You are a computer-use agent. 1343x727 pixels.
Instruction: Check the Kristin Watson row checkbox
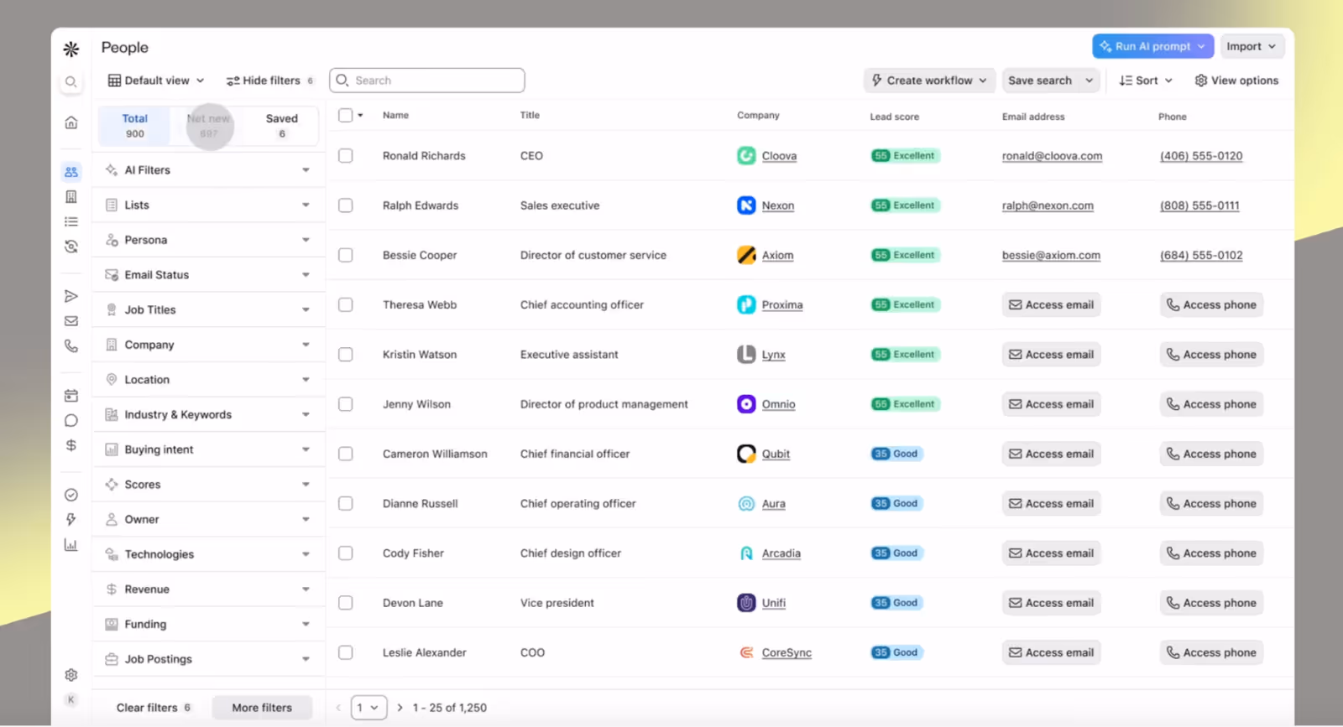tap(345, 355)
